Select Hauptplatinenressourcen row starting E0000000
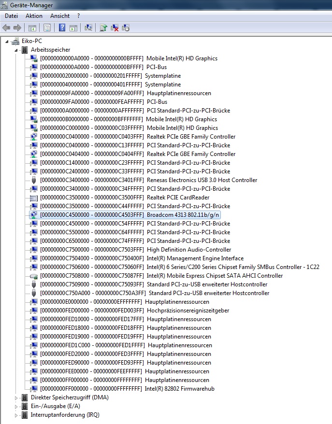This screenshot has width=332, height=424. tap(125, 302)
